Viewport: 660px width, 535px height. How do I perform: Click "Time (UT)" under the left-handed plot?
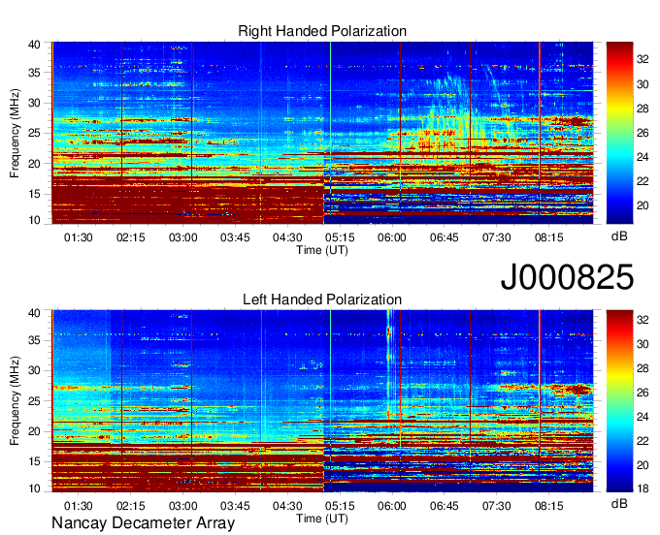[x=322, y=519]
